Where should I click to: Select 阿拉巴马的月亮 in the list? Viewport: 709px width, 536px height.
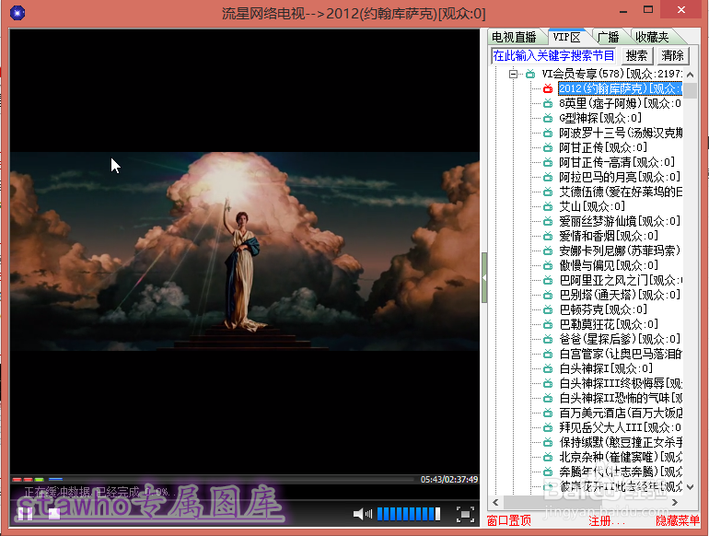pos(620,177)
